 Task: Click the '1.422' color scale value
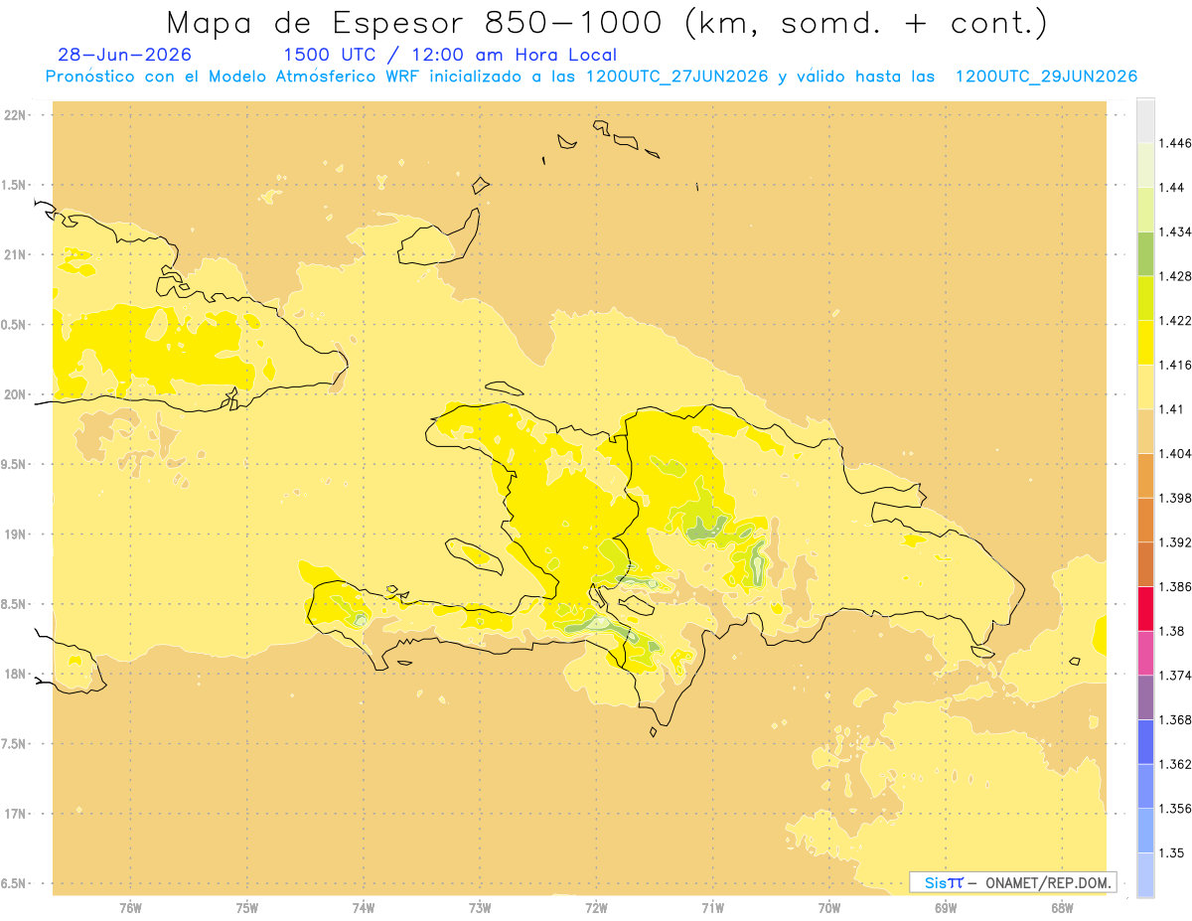pyautogui.click(x=1174, y=321)
